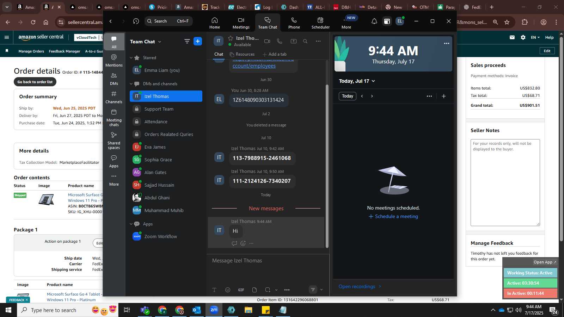
Task: Open EN language dropdown in Seller Central
Action: pyautogui.click(x=535, y=37)
